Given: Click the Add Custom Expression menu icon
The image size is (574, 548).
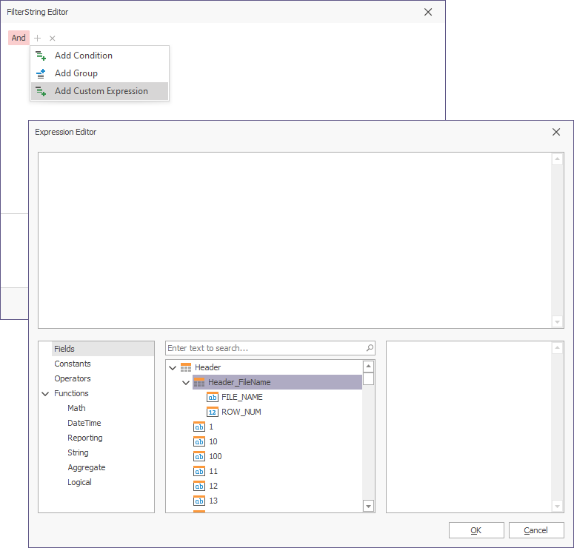Looking at the screenshot, I should point(41,91).
